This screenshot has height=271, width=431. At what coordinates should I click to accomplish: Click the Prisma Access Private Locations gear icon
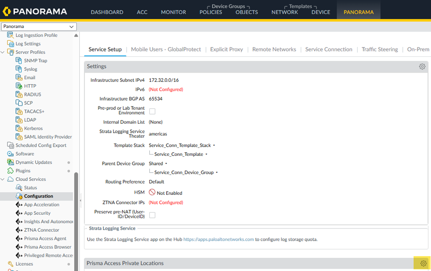tap(423, 263)
